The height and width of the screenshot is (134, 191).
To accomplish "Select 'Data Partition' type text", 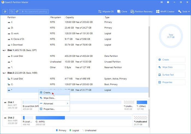I will [111, 56].
